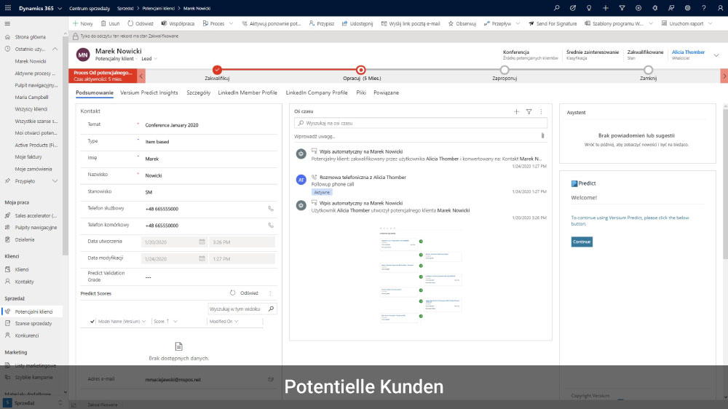Screen dimensions: 728x409
Task: Select the Zakwalifikuj completed stage circle
Action: click(217, 70)
